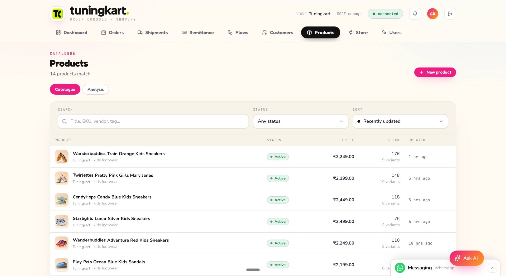506x276 pixels.
Task: Open the Customers tab
Action: tap(278, 33)
